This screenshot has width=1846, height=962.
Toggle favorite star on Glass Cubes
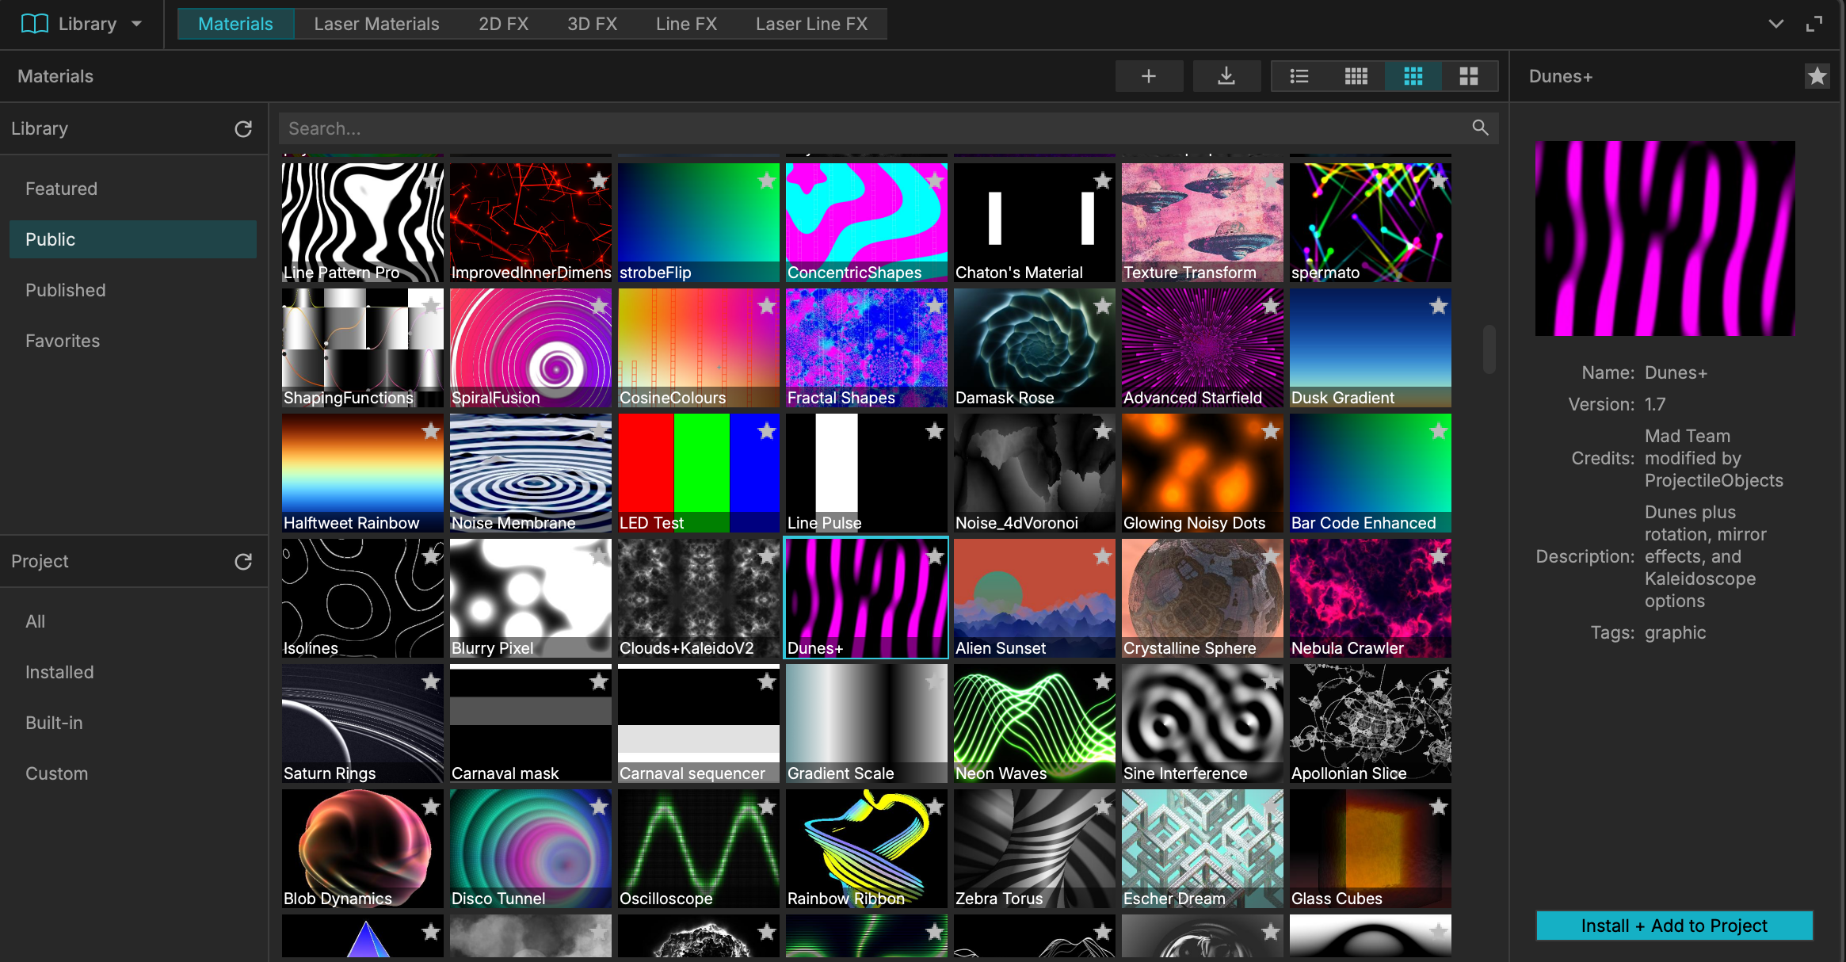tap(1439, 807)
